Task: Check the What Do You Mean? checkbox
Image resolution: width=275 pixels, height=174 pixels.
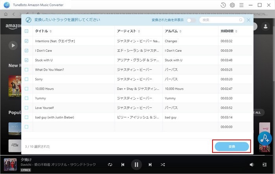Action: 26,70
